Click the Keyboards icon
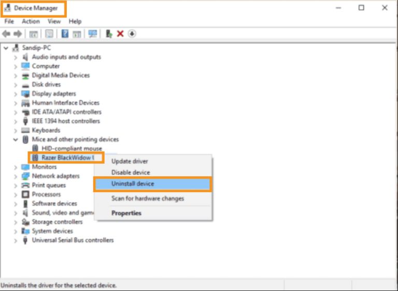 point(25,130)
